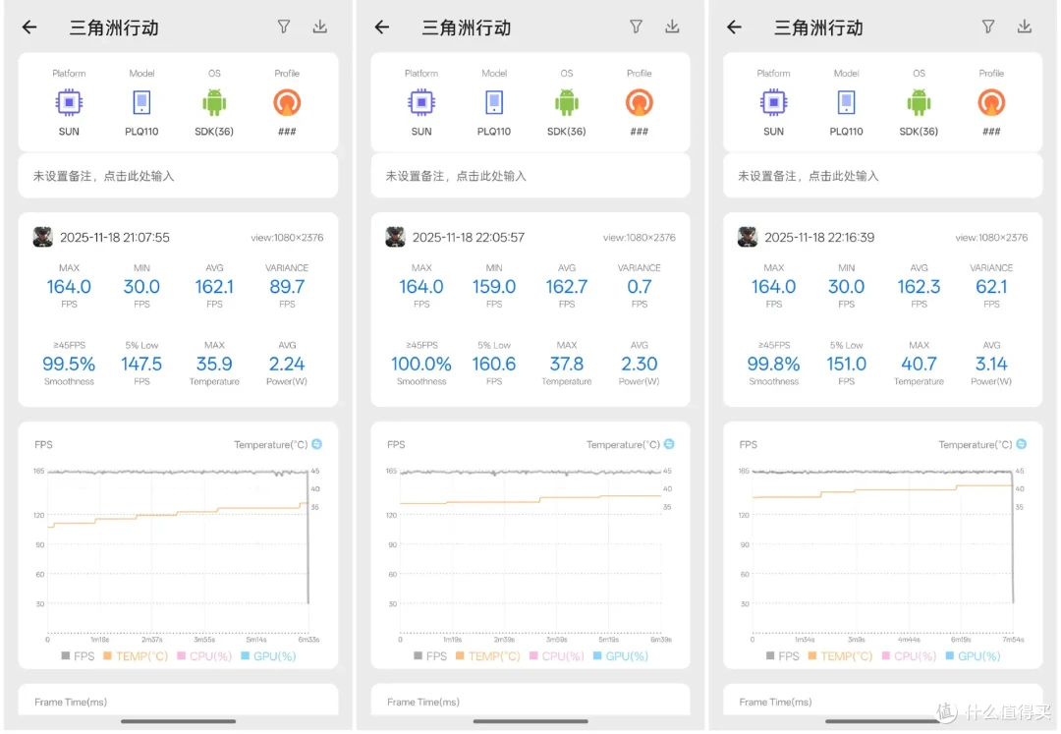
Task: Tap PLQ110 model icon in middle panel
Action: click(x=494, y=103)
